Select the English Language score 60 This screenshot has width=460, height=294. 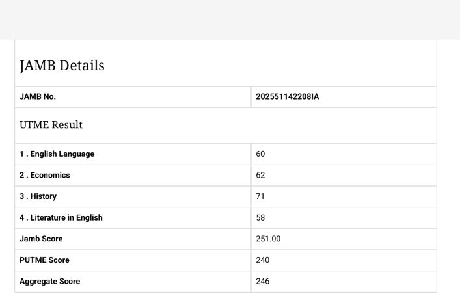point(261,154)
